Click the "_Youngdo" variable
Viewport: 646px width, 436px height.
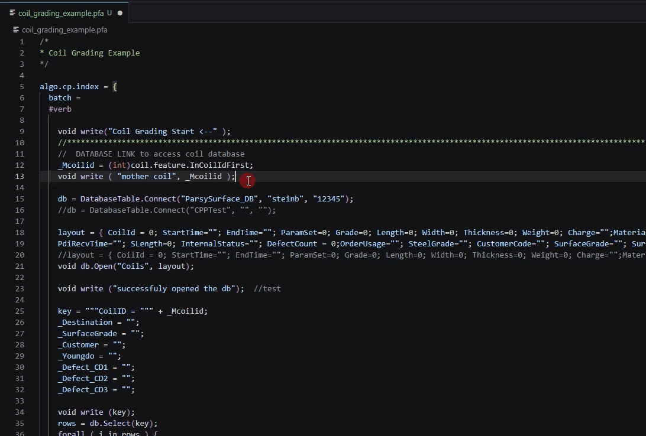tap(76, 356)
